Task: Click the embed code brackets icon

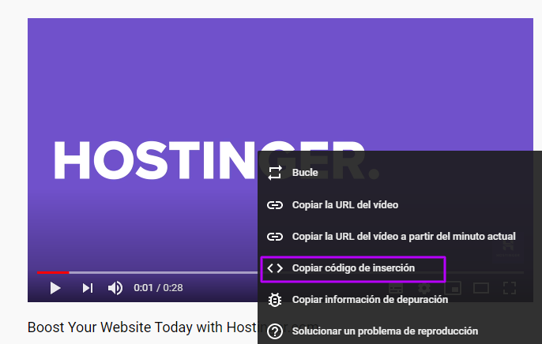Action: click(275, 268)
